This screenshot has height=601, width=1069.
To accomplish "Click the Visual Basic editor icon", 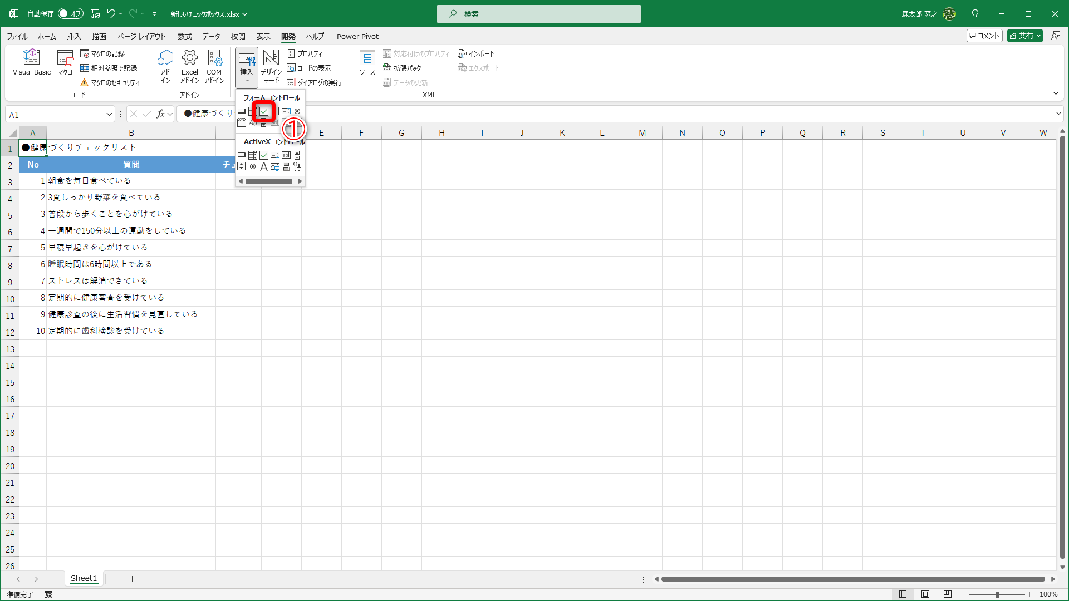I will click(x=32, y=62).
